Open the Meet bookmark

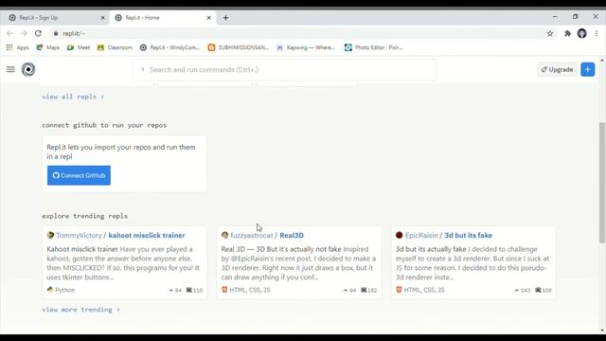click(x=79, y=47)
